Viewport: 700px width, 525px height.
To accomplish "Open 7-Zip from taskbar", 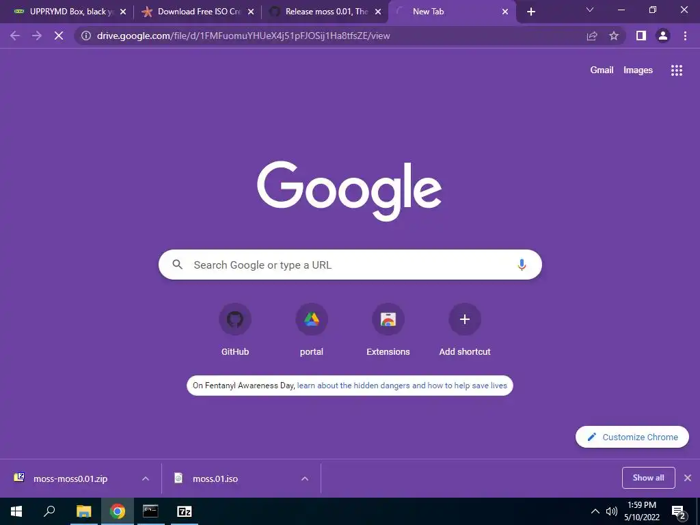I will 185,511.
